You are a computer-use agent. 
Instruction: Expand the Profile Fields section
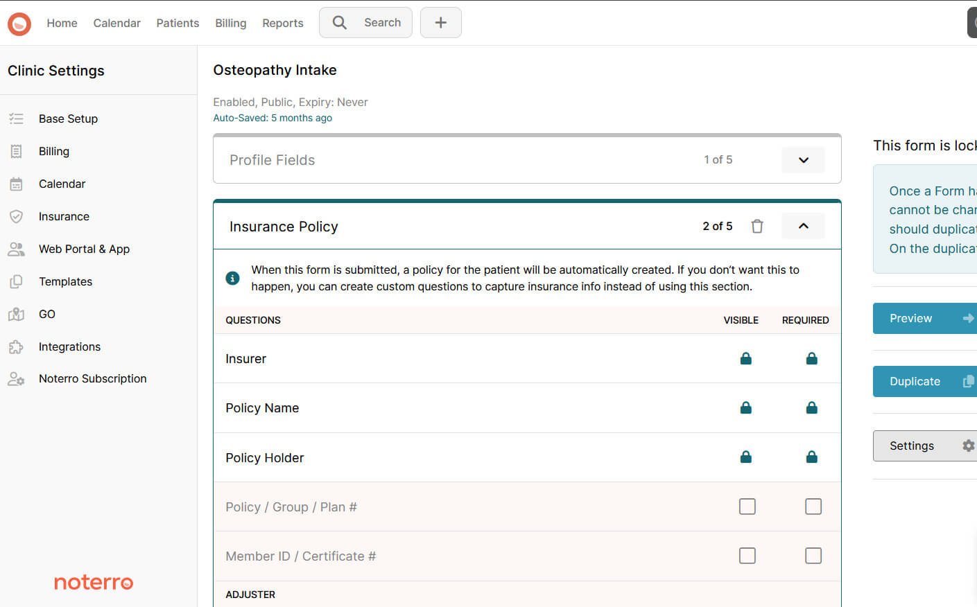803,160
